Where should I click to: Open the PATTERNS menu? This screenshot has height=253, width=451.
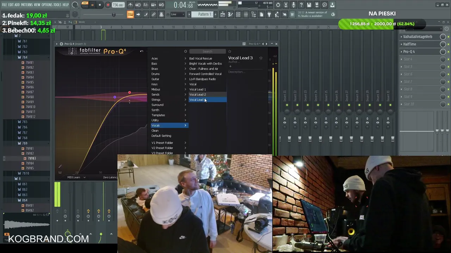tap(27, 5)
